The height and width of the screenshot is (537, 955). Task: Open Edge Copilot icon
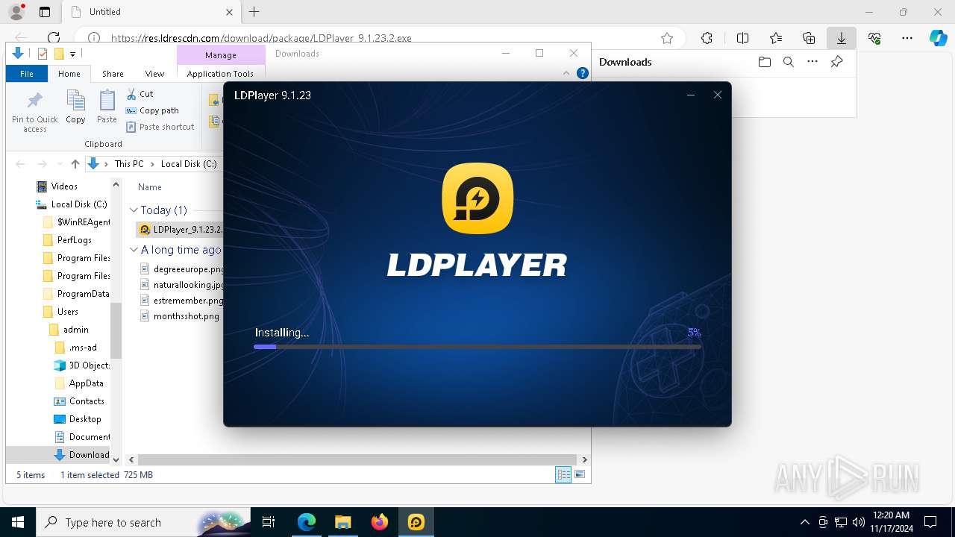[938, 38]
